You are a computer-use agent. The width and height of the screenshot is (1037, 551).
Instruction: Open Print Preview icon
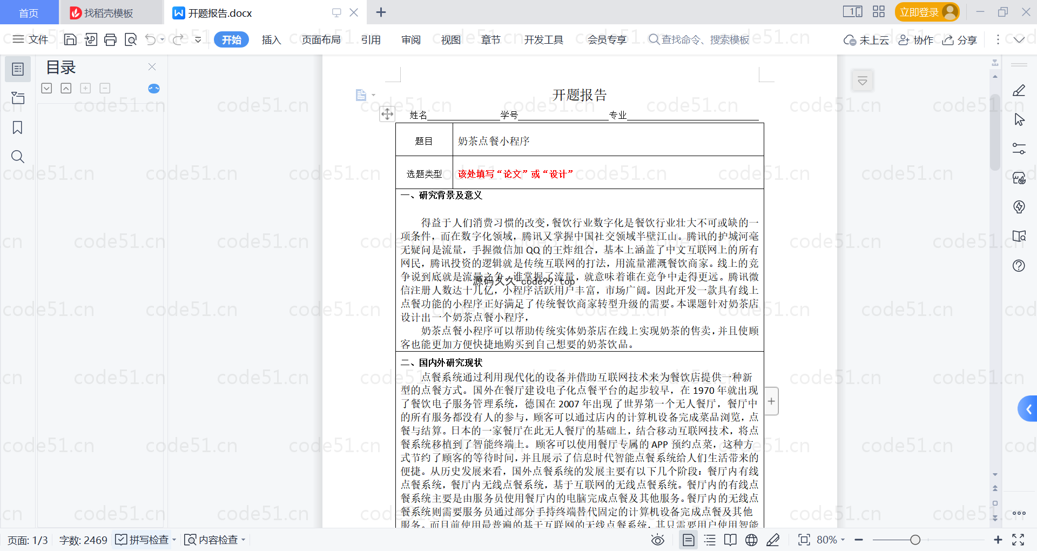(131, 39)
